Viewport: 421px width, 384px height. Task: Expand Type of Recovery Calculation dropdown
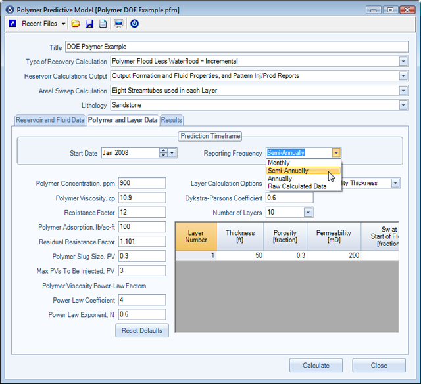403,61
